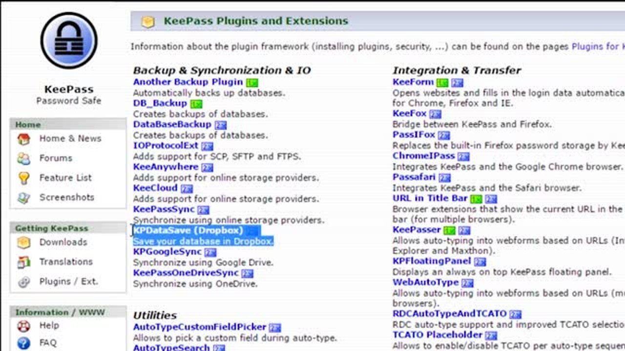Click the FAQ question mark icon
Image resolution: width=625 pixels, height=351 pixels.
click(23, 343)
